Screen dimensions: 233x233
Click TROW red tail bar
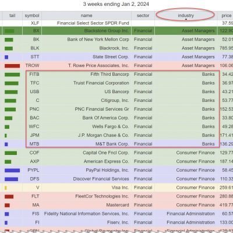pyautogui.click(x=12, y=66)
